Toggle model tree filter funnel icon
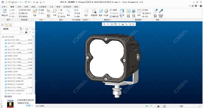Screen dimensions: 203x108 [30, 32]
